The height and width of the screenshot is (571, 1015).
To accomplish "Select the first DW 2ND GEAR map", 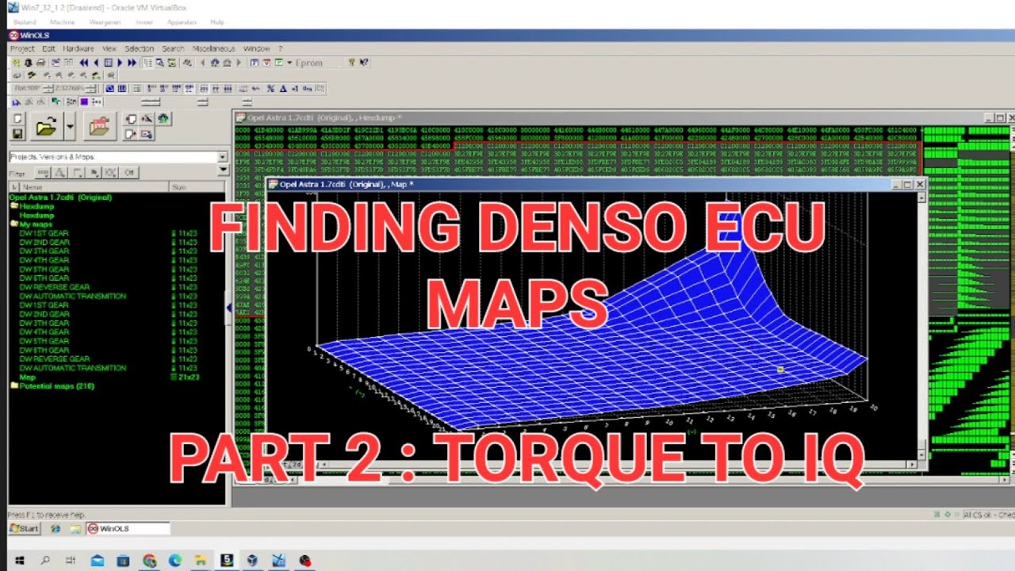I will [44, 242].
